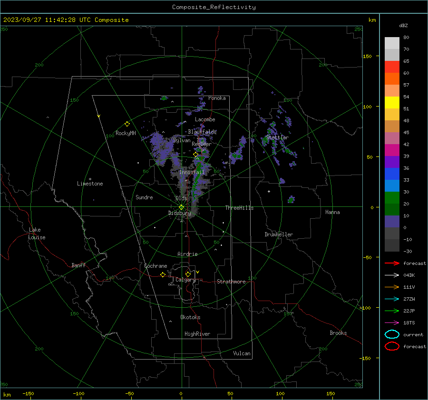Click the Calgary label
The height and width of the screenshot is (400, 428).
coord(185,280)
